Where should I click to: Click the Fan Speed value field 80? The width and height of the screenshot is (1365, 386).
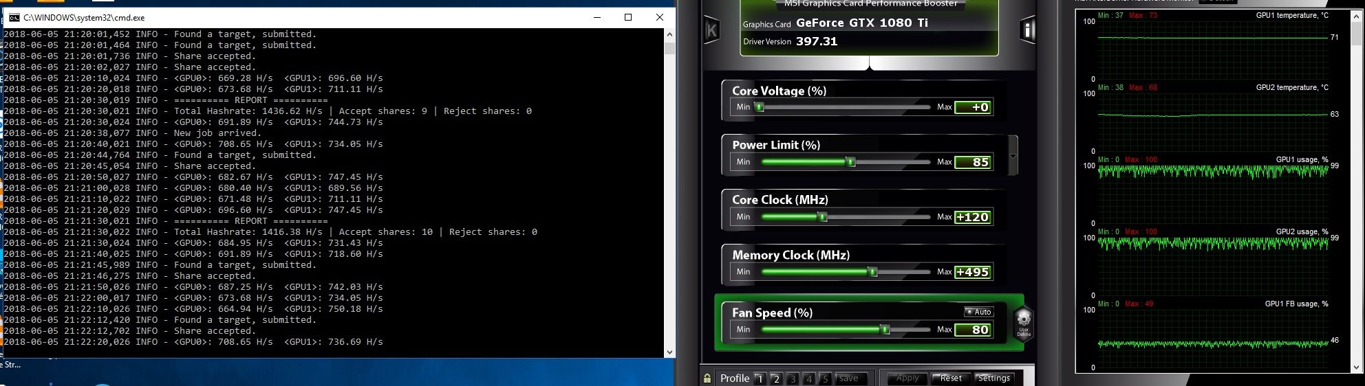tap(974, 330)
